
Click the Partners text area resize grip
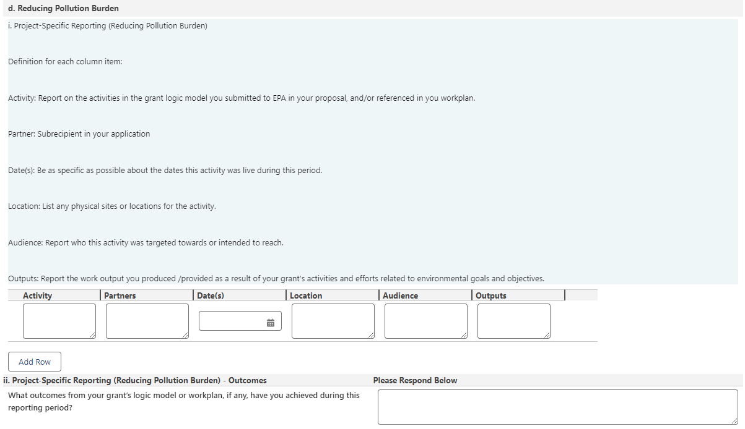pyautogui.click(x=186, y=336)
